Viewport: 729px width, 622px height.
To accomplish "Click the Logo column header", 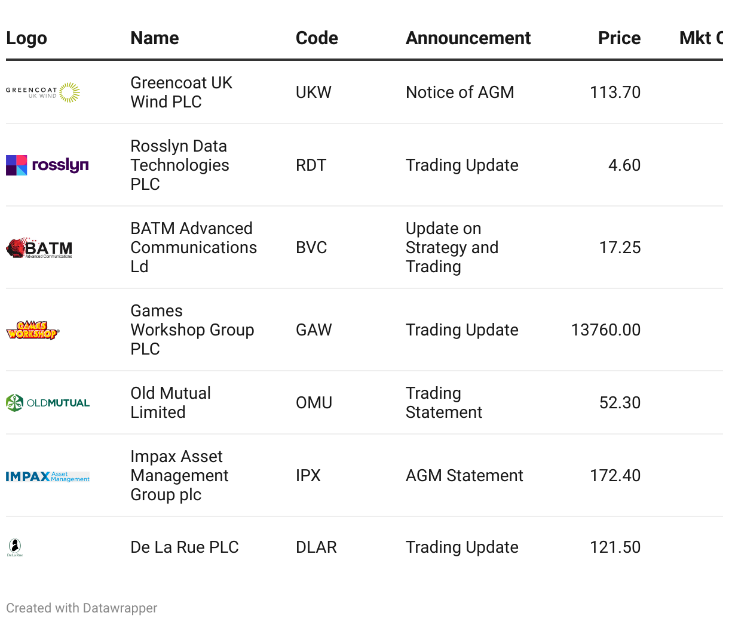I will 26,38.
